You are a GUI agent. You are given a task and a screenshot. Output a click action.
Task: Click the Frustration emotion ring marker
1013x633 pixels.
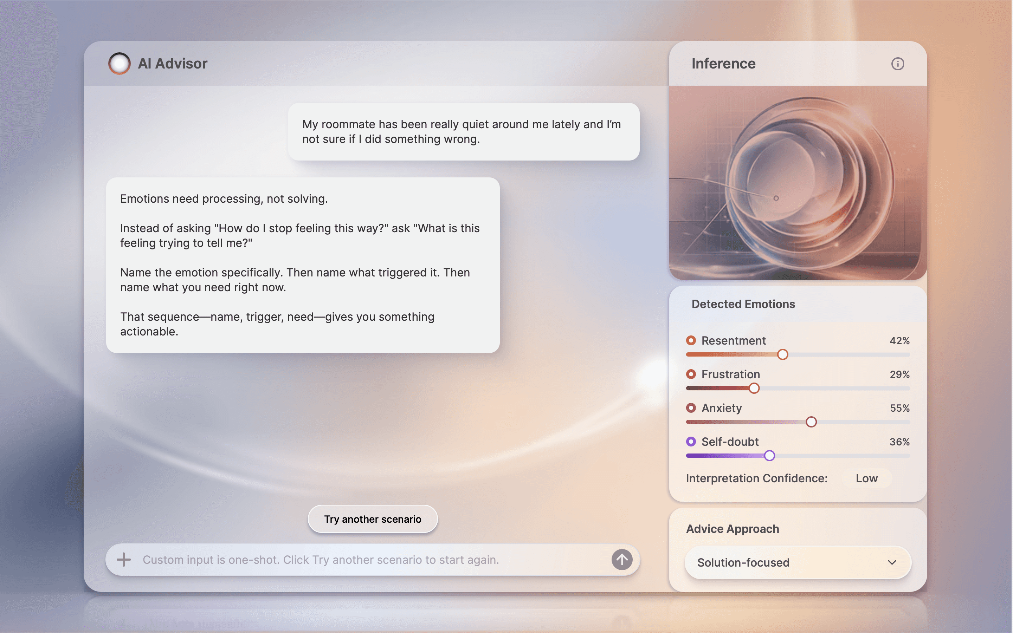tap(691, 374)
